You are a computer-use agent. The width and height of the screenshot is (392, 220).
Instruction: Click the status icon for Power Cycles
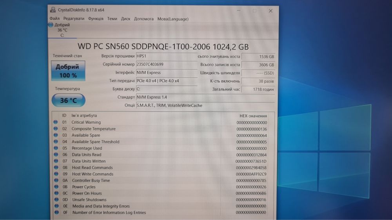pos(56,187)
